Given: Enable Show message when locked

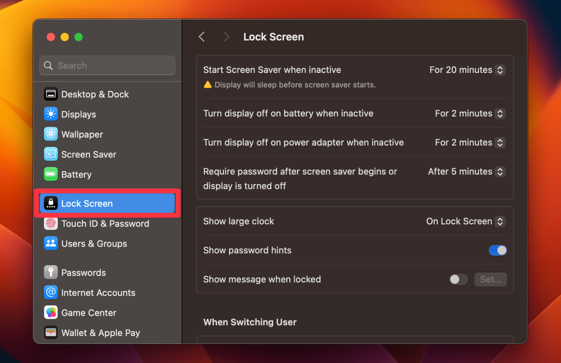Looking at the screenshot, I should tap(458, 279).
